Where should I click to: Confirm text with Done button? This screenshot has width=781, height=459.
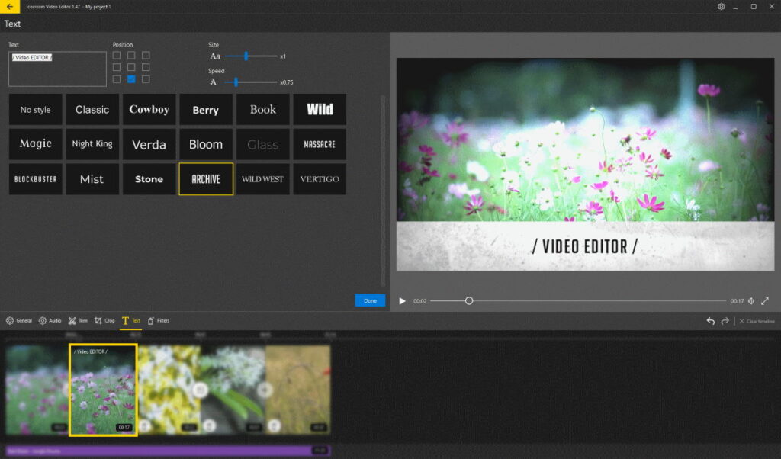click(x=370, y=300)
